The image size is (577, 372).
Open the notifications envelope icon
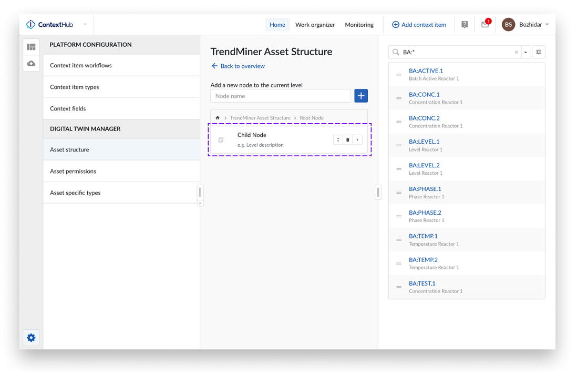485,24
